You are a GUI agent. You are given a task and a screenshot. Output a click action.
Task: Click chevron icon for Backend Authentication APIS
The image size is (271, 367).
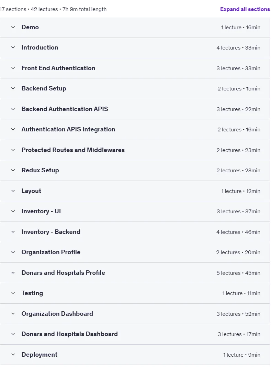13,109
